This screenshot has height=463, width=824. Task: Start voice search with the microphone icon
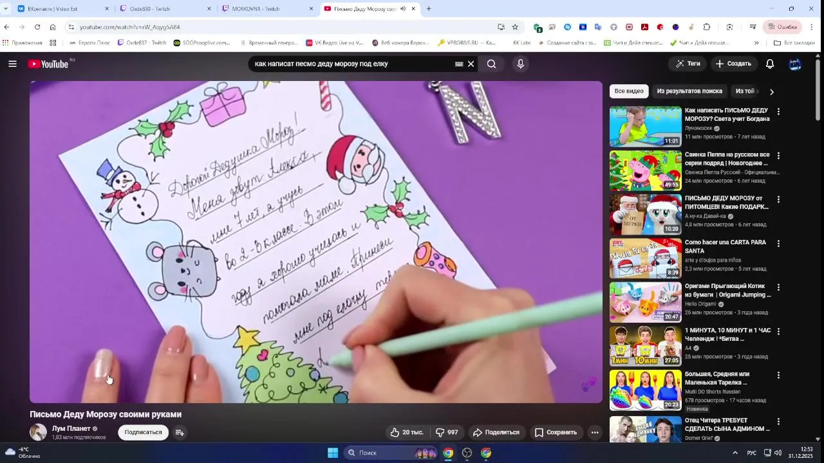pos(520,64)
